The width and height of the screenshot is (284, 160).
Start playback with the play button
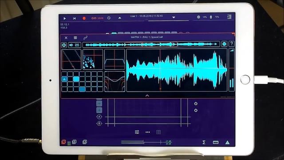coord(65,18)
